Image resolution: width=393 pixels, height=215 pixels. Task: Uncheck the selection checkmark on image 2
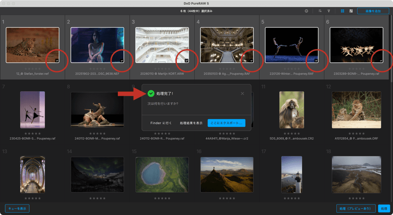click(x=122, y=61)
